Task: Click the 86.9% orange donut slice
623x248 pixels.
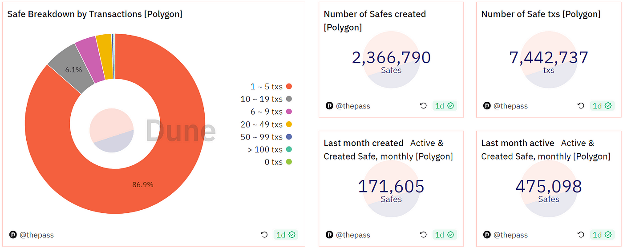Action: 143,184
